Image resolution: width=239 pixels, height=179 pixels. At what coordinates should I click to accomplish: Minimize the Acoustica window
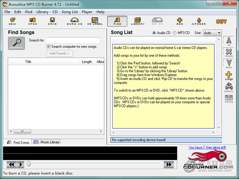pos(211,3)
